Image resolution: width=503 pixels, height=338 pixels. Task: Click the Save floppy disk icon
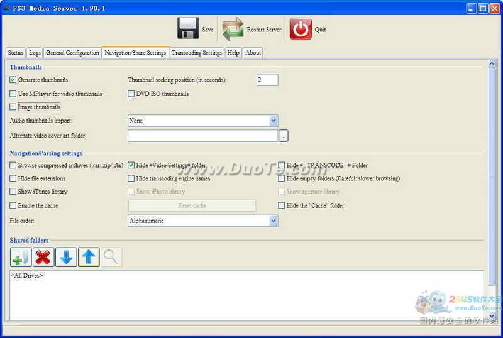[x=187, y=28]
